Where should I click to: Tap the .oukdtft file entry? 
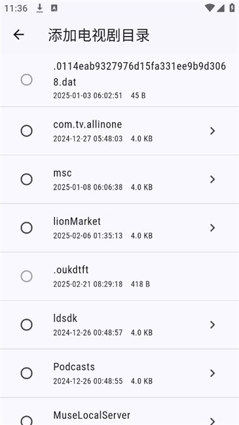(119, 276)
